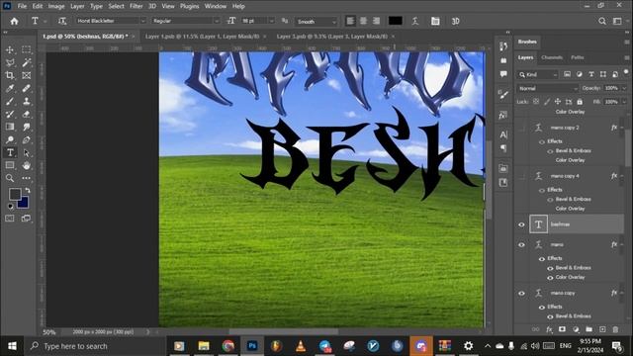
Task: Select the Rectangular Marquee tool
Action: point(27,49)
